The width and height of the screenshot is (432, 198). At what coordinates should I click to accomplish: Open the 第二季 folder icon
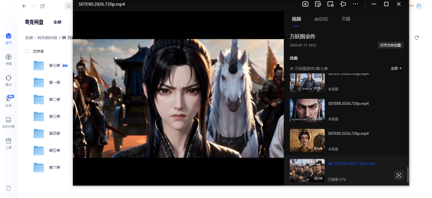pos(39,99)
